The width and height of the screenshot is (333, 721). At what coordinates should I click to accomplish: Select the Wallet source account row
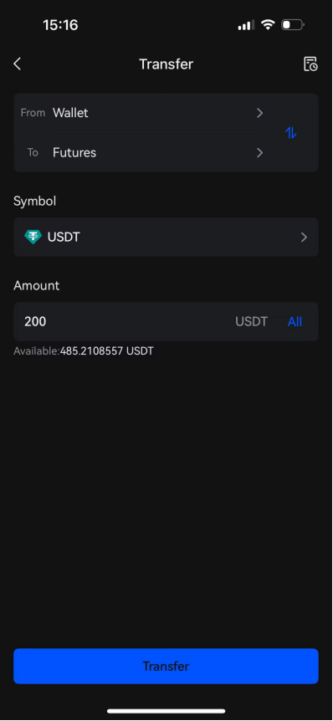[x=142, y=113]
